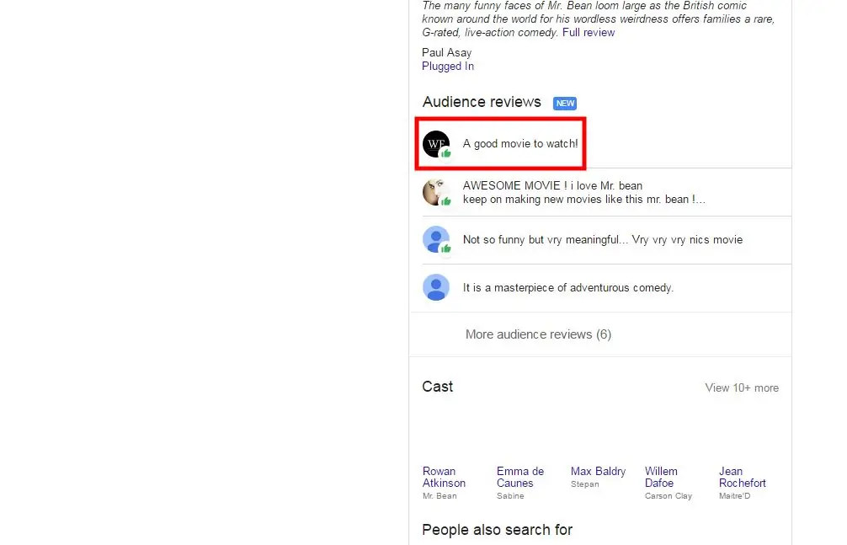
Task: Click the WF reviewer avatar
Action: [436, 144]
